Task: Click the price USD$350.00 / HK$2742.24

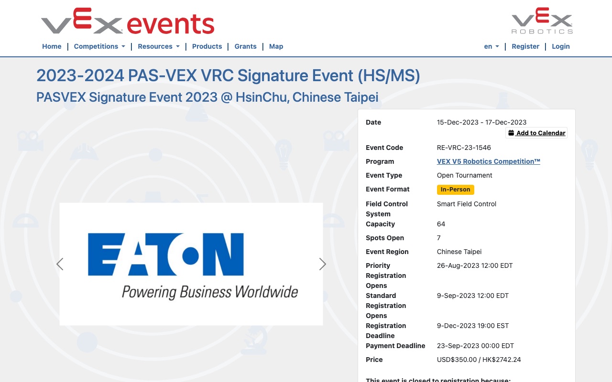Action: click(x=479, y=360)
